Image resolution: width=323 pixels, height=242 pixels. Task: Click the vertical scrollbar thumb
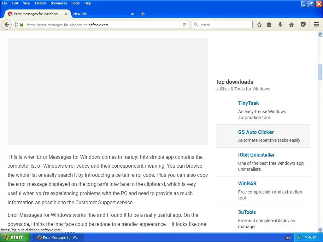point(320,72)
